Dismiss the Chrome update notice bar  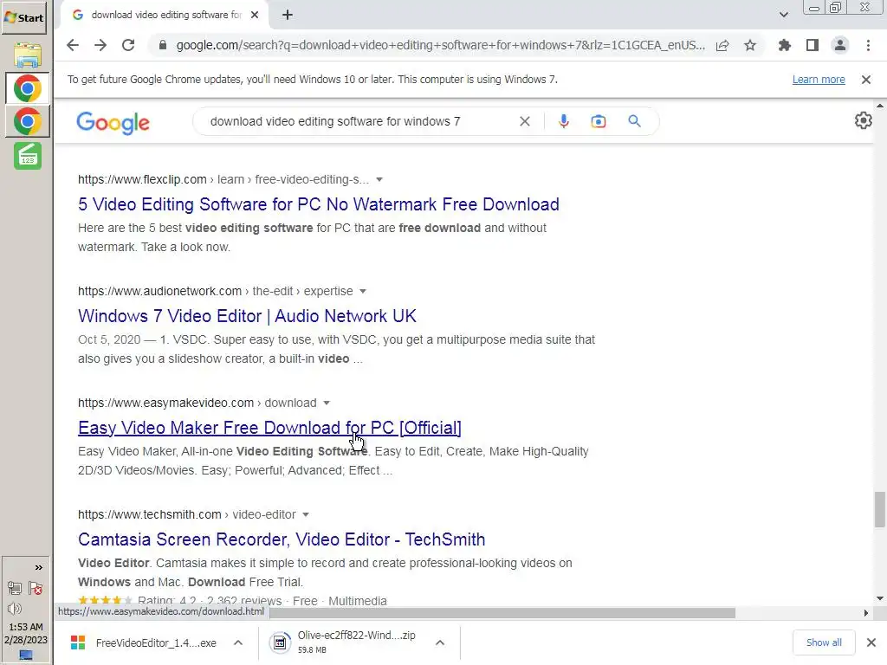coord(866,80)
